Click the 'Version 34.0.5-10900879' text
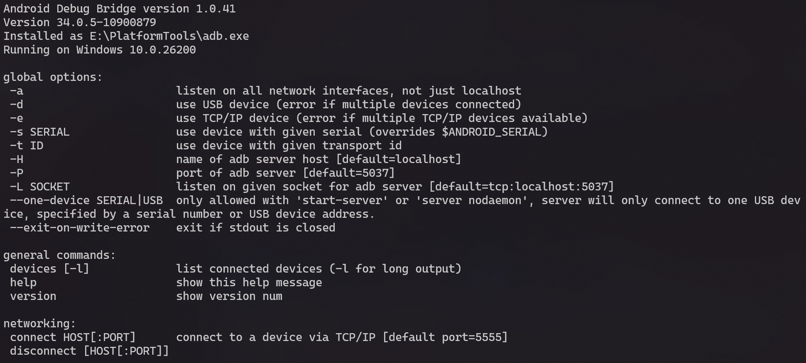Image resolution: width=806 pixels, height=363 pixels. 80,22
